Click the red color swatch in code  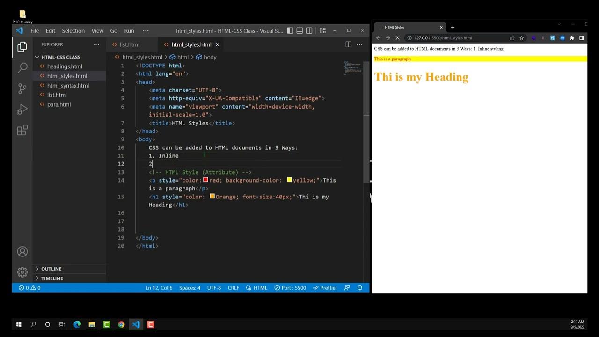coord(205,180)
